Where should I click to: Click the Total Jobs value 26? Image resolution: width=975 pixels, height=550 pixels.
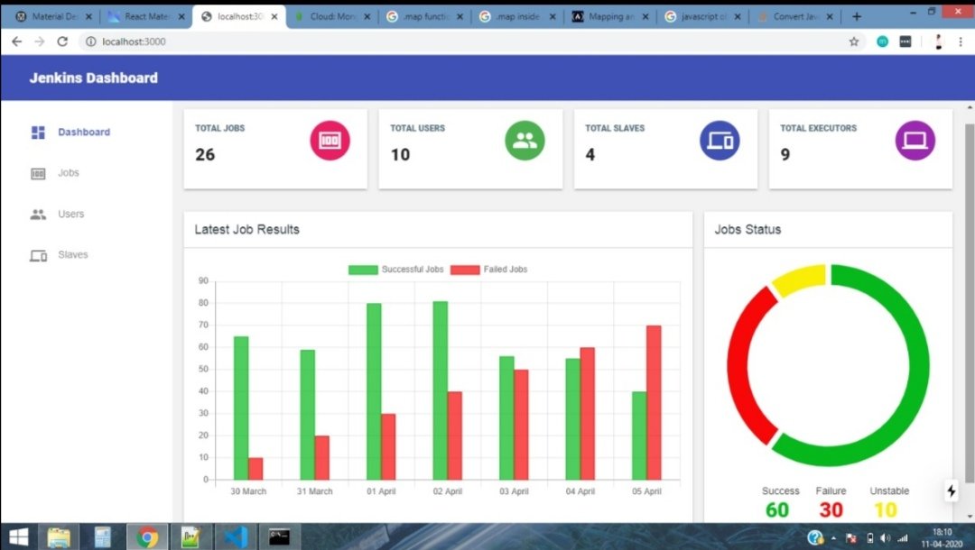[x=205, y=154]
